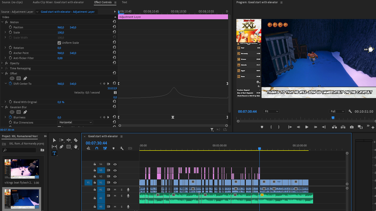Open Program Monitor settings wrench
Image resolution: width=376 pixels, height=211 pixels.
pyautogui.click(x=350, y=111)
